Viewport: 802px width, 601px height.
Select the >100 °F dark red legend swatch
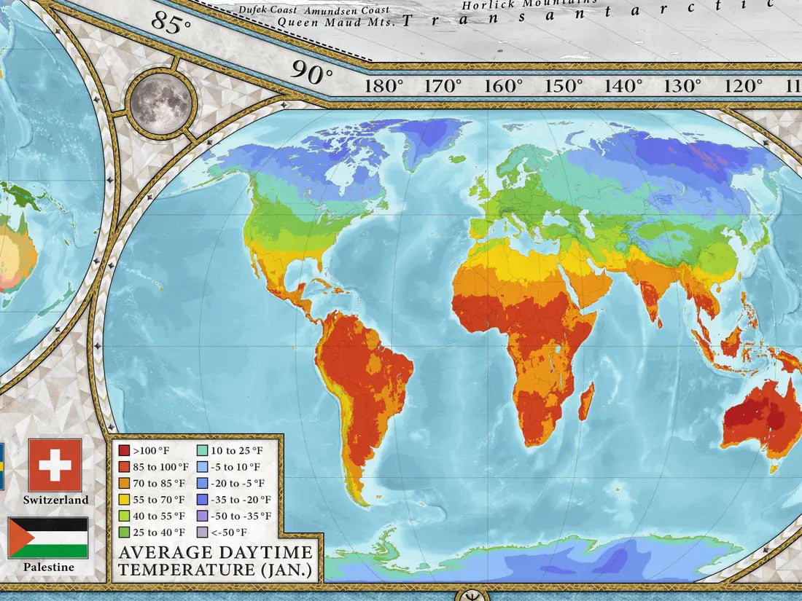(124, 450)
